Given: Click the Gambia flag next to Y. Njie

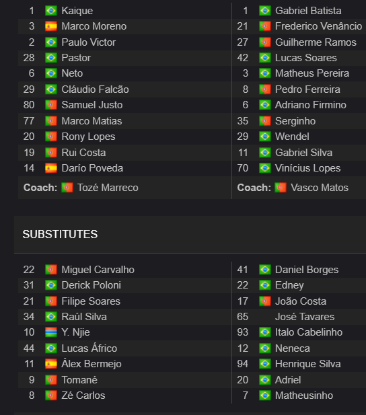Looking at the screenshot, I should (x=51, y=332).
